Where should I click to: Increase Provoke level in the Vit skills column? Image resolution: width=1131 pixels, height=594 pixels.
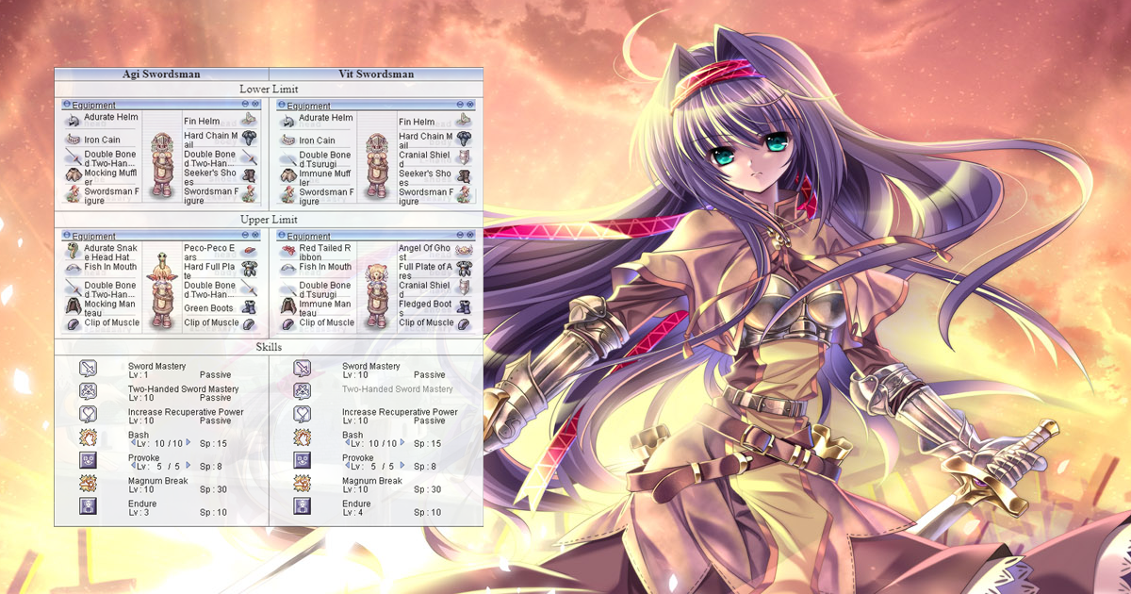pos(402,466)
